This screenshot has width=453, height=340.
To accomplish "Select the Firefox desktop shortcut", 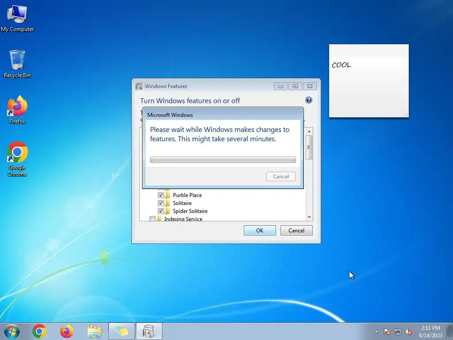I will (x=17, y=110).
